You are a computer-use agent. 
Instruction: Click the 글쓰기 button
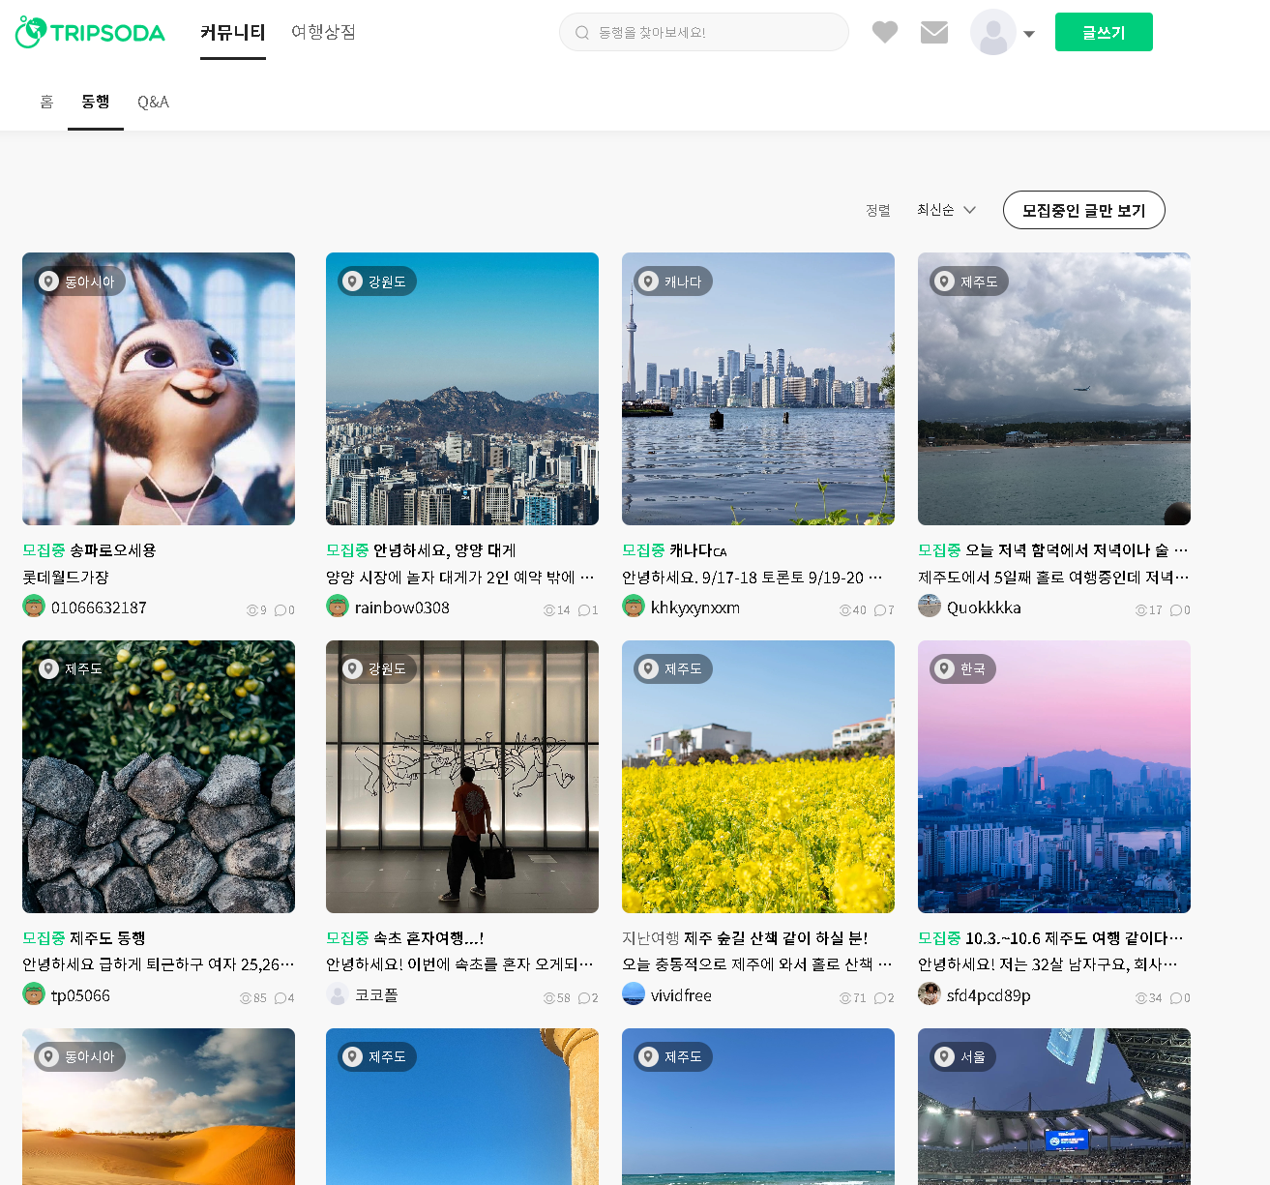coord(1104,32)
